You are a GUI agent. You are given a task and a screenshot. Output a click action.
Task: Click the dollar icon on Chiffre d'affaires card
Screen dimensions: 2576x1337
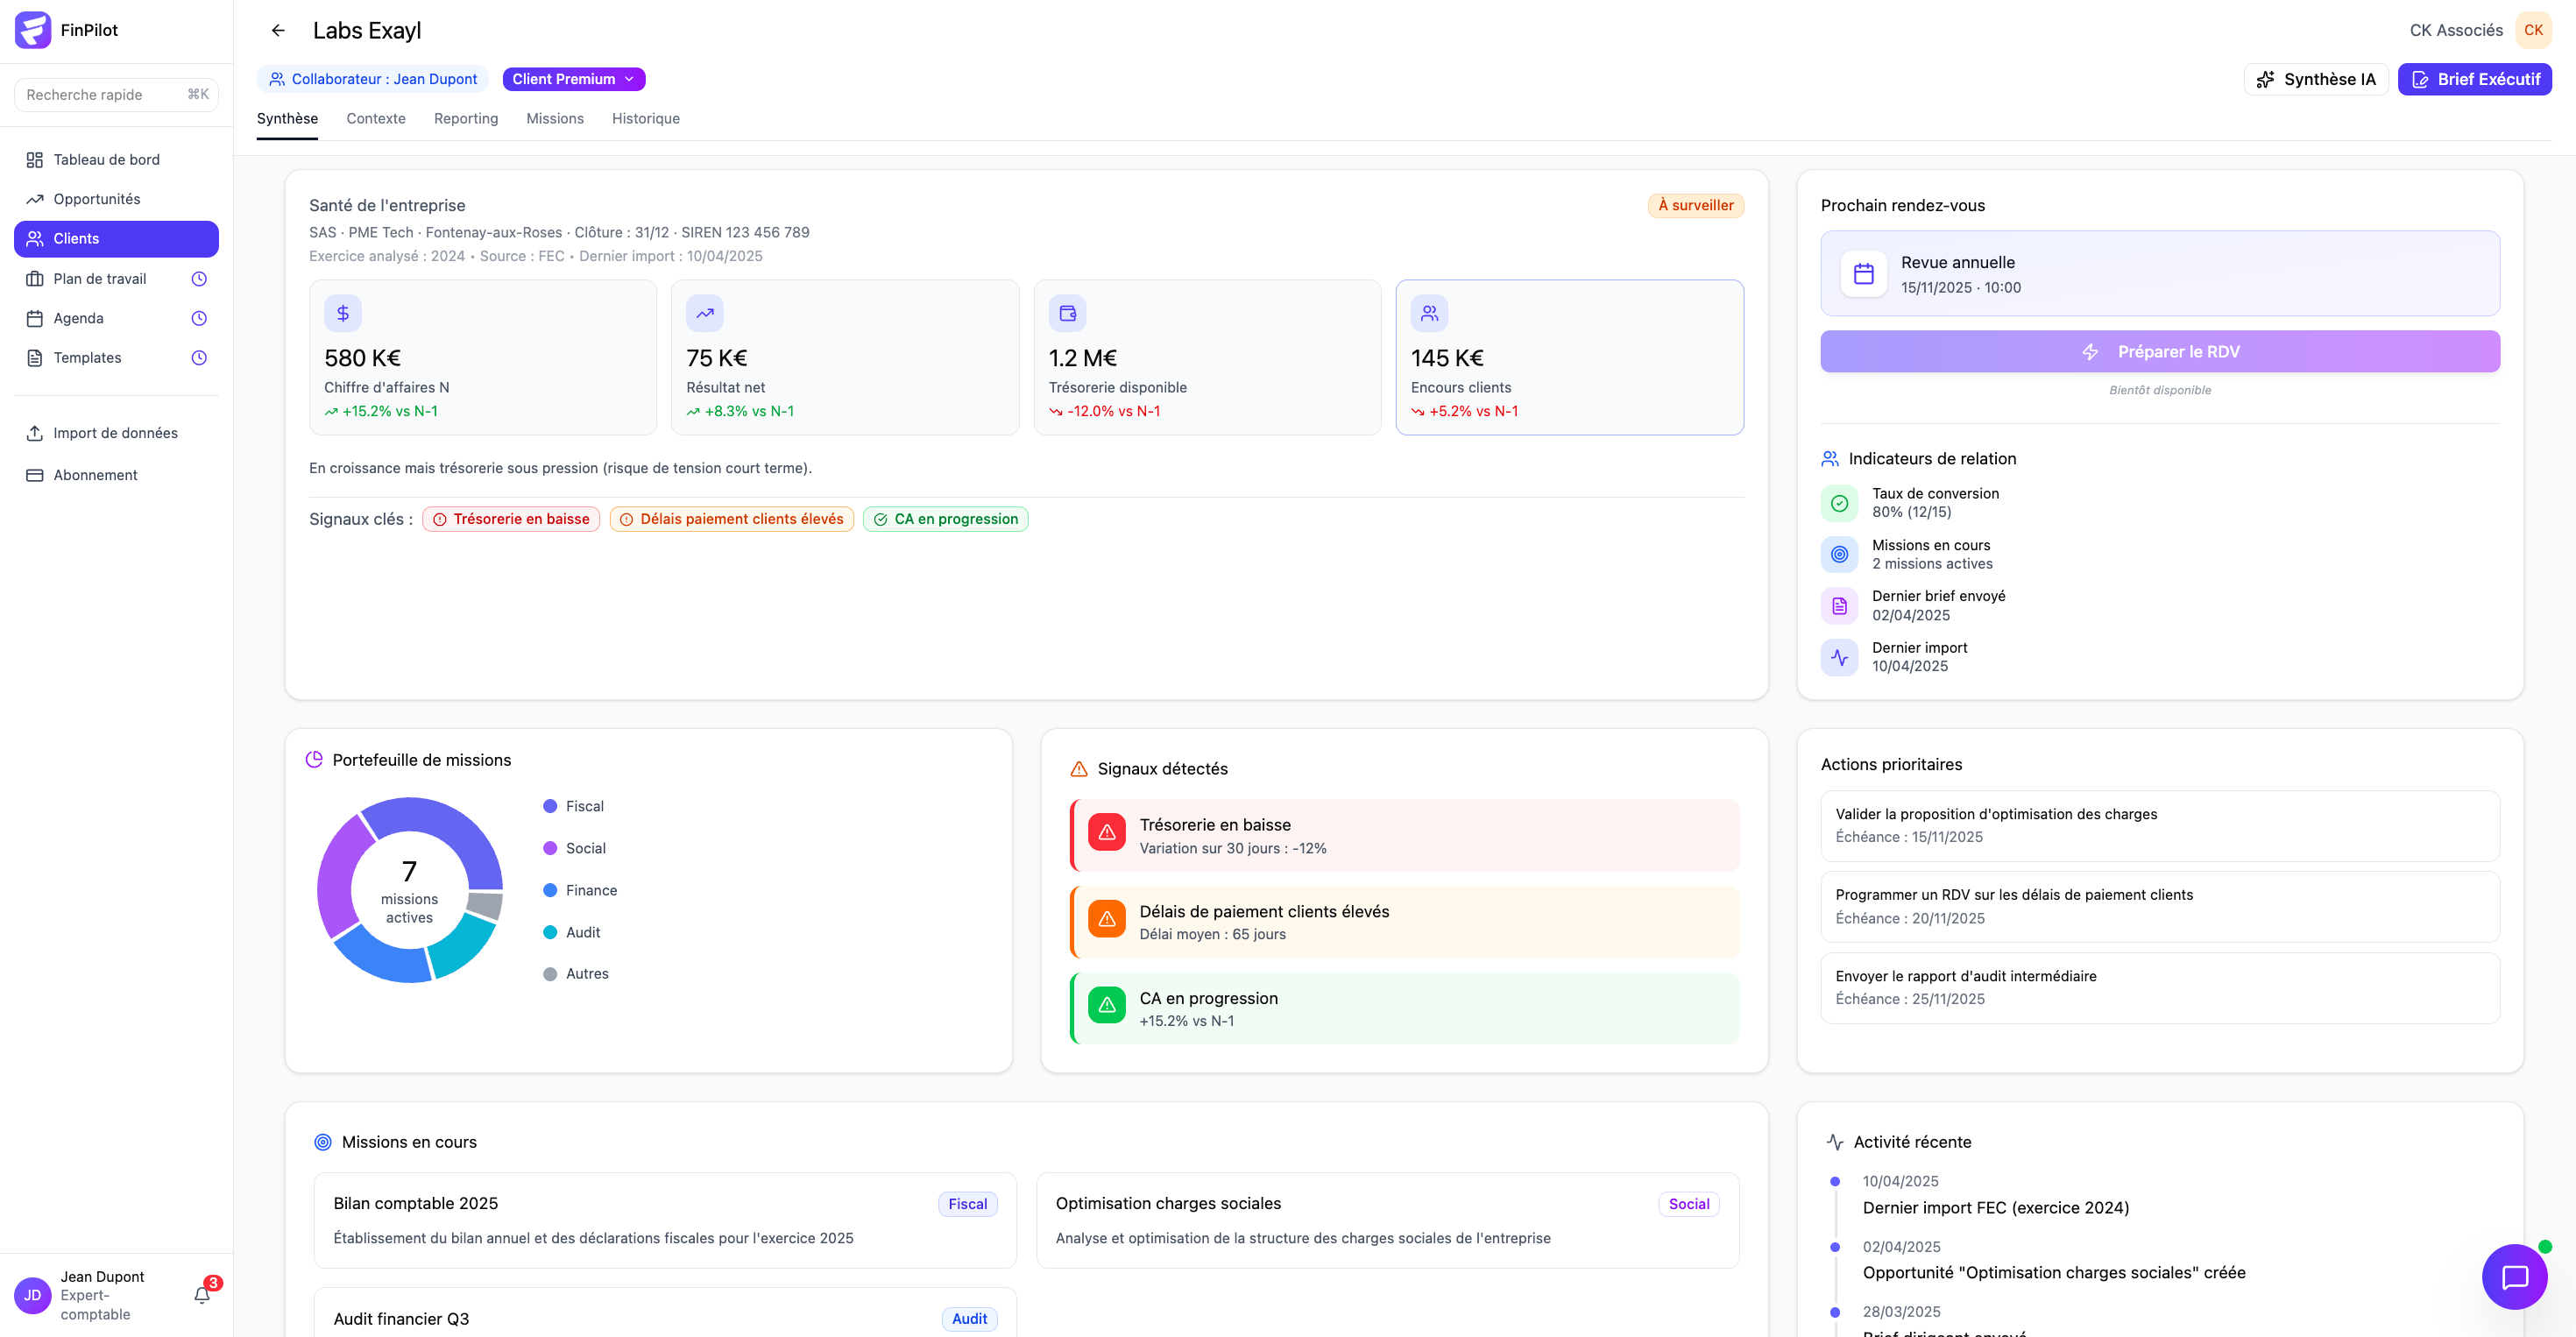[x=343, y=313]
